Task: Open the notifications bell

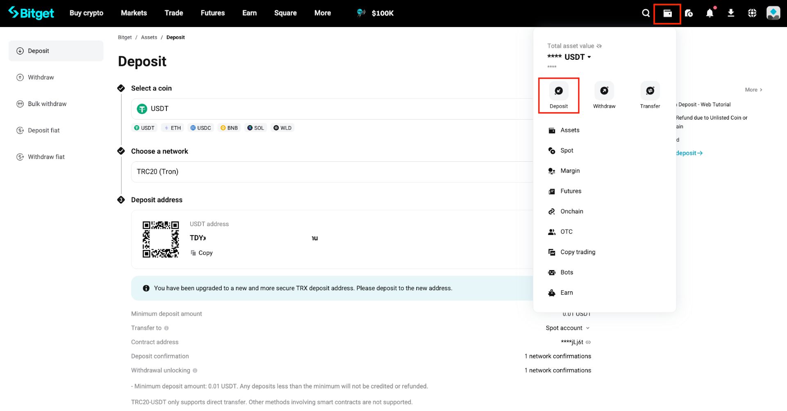Action: [x=710, y=13]
